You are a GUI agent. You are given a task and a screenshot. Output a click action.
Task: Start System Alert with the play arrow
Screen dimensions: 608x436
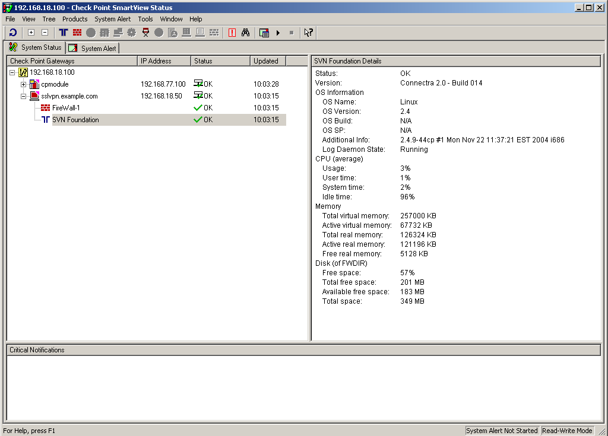[x=278, y=33]
